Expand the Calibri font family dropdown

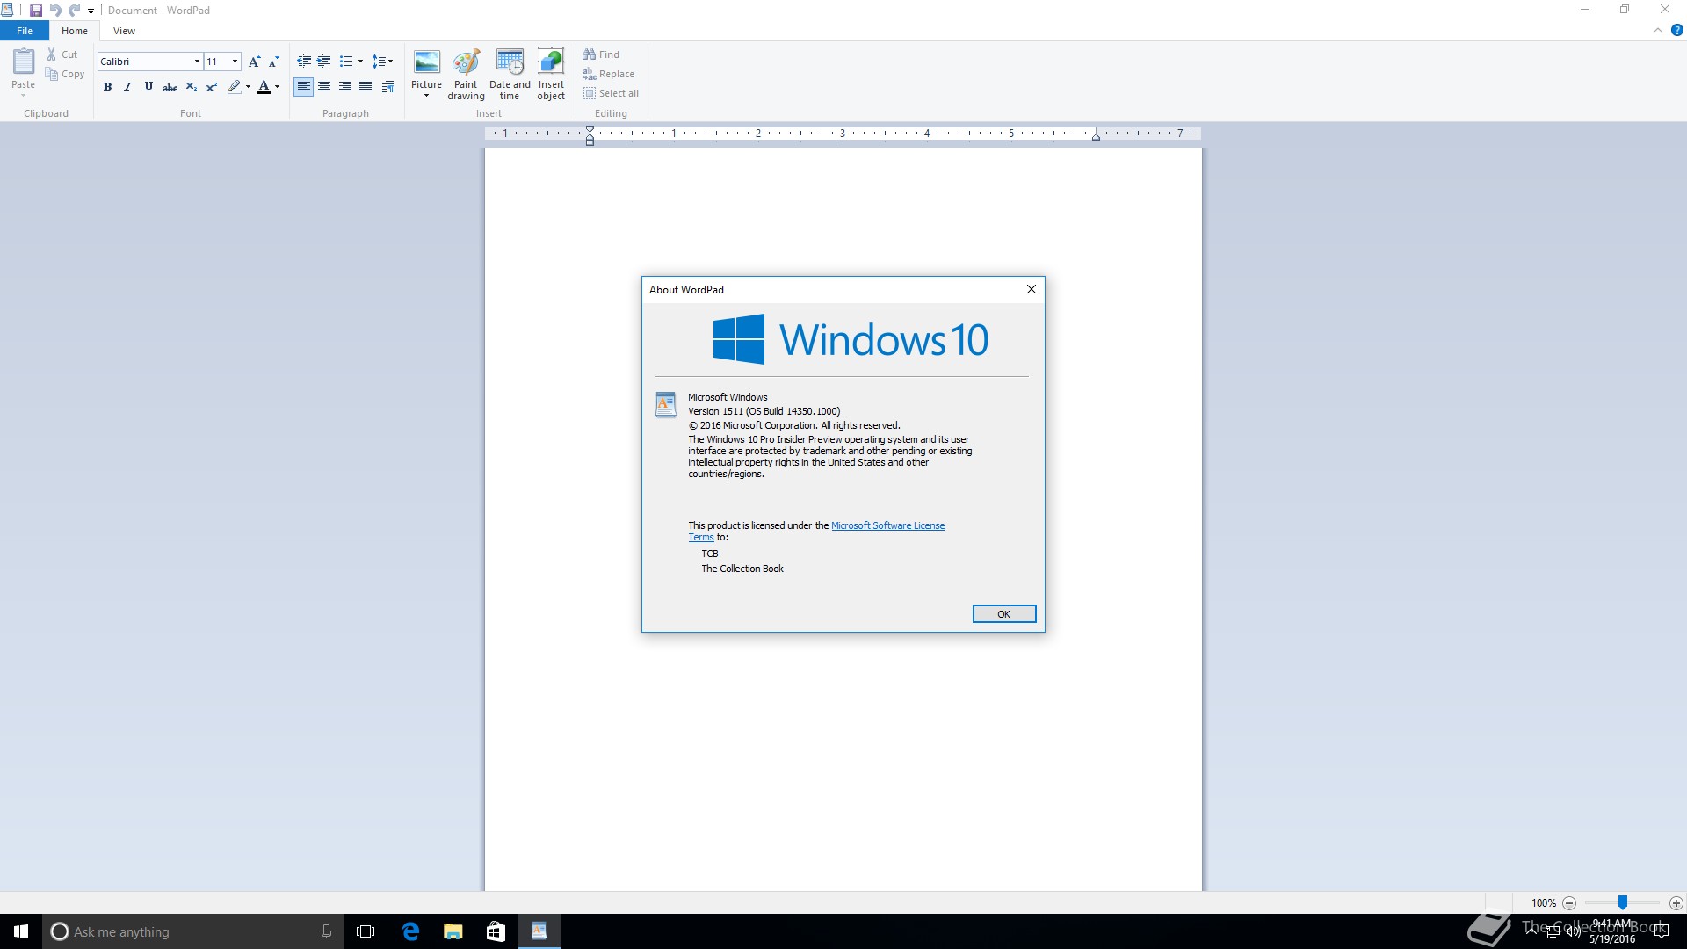tap(197, 62)
